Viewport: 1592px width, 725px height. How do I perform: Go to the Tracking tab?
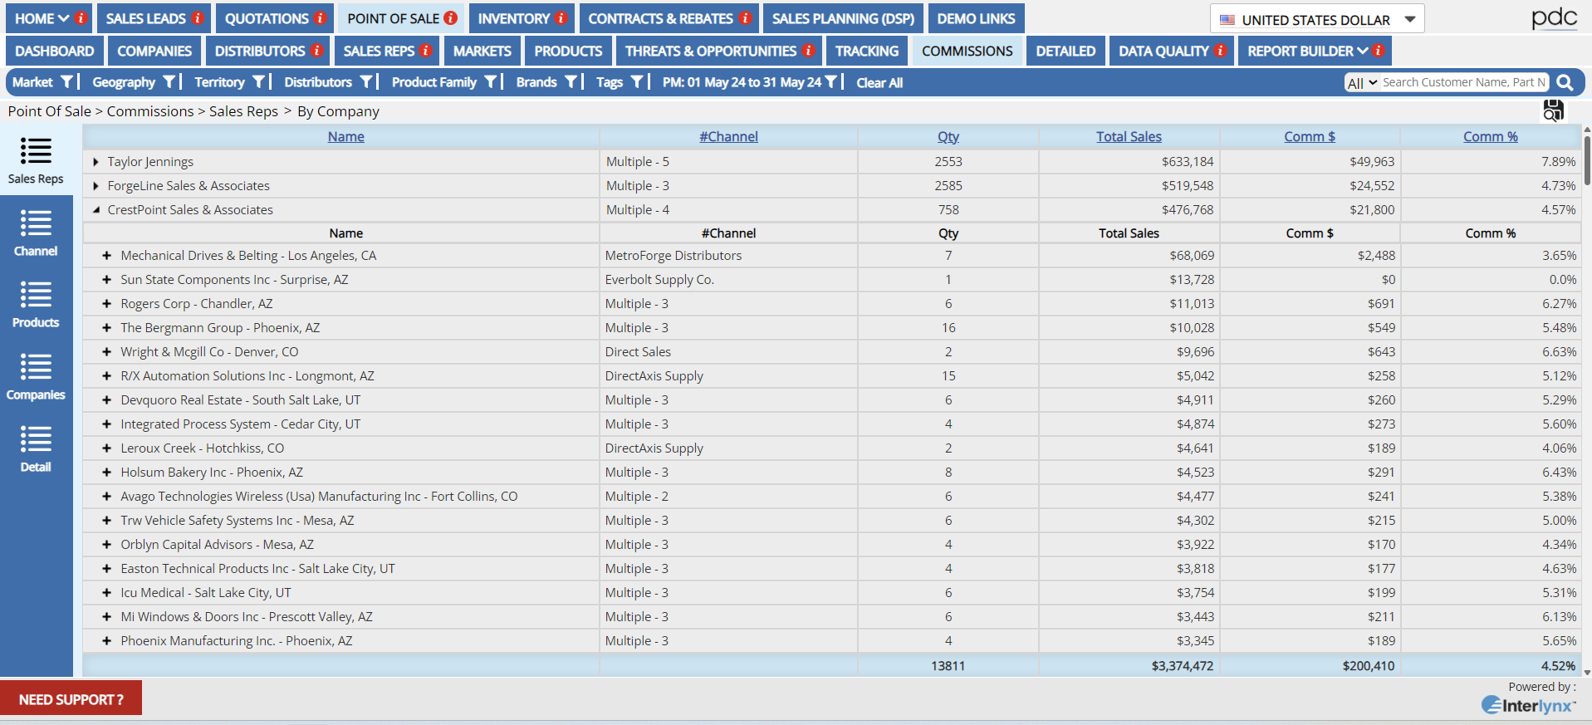866,51
